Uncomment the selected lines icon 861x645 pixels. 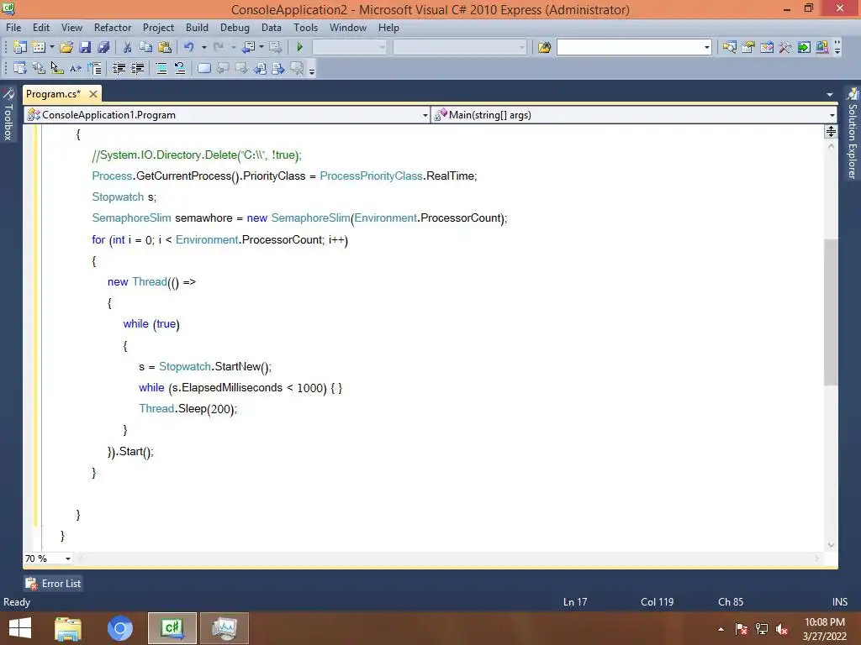(180, 68)
